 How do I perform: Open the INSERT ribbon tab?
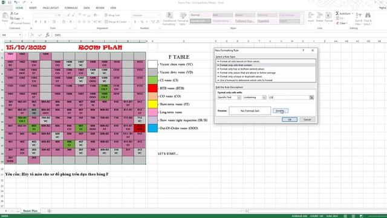[33, 8]
